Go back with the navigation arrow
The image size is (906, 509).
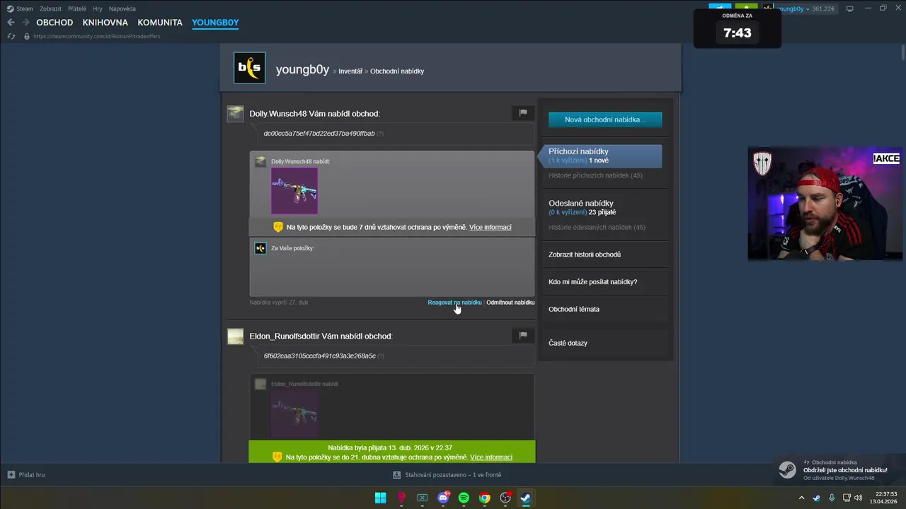11,23
